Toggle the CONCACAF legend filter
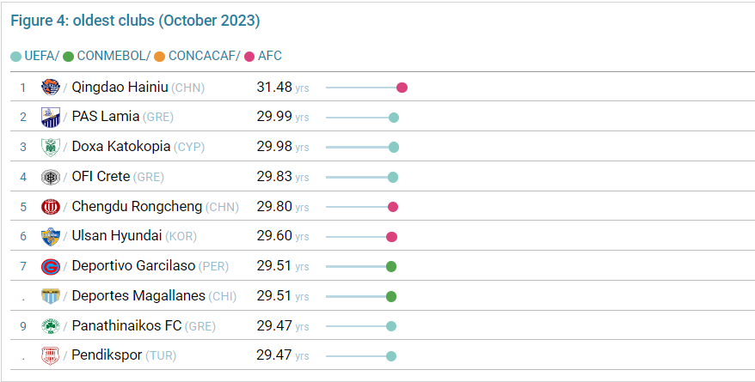This screenshot has height=382, width=755. (x=197, y=56)
